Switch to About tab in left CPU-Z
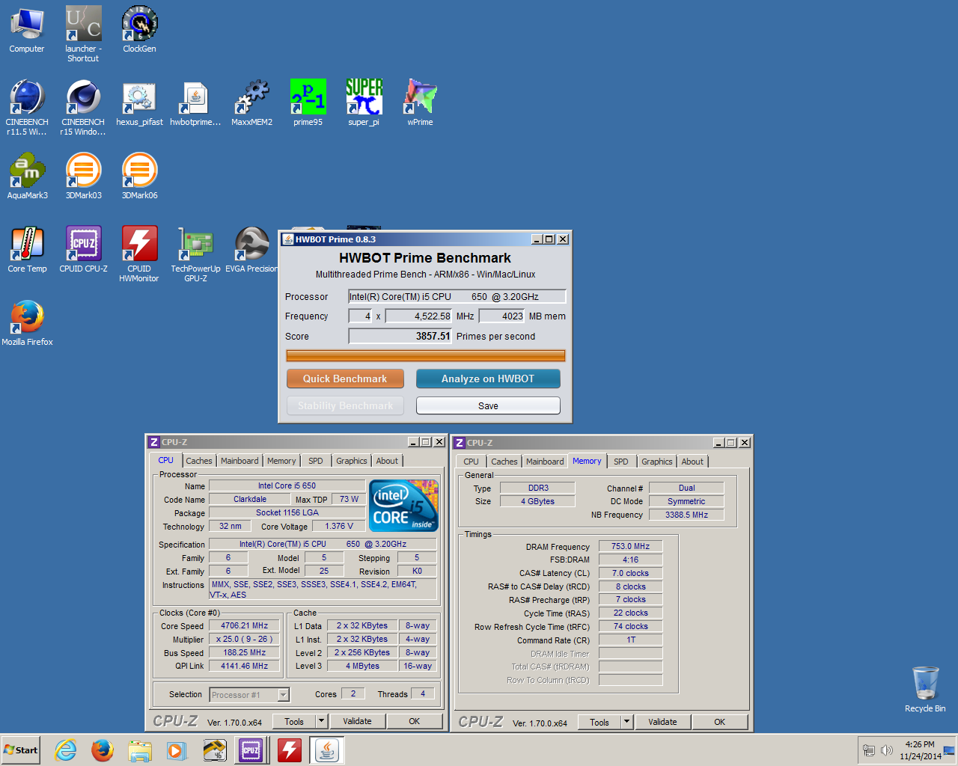 [x=387, y=461]
